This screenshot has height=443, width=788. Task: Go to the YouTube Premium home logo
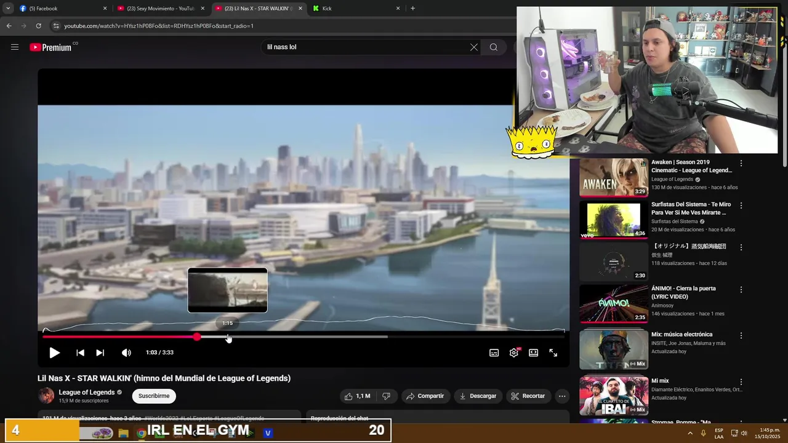coord(50,47)
